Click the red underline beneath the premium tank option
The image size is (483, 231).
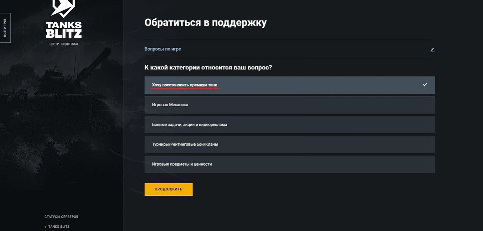pos(186,89)
